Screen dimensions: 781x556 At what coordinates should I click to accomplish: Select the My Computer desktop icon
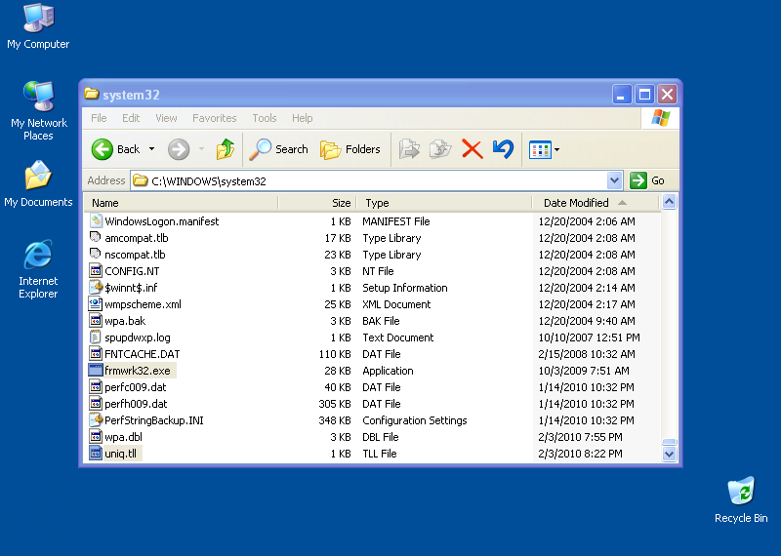(38, 18)
